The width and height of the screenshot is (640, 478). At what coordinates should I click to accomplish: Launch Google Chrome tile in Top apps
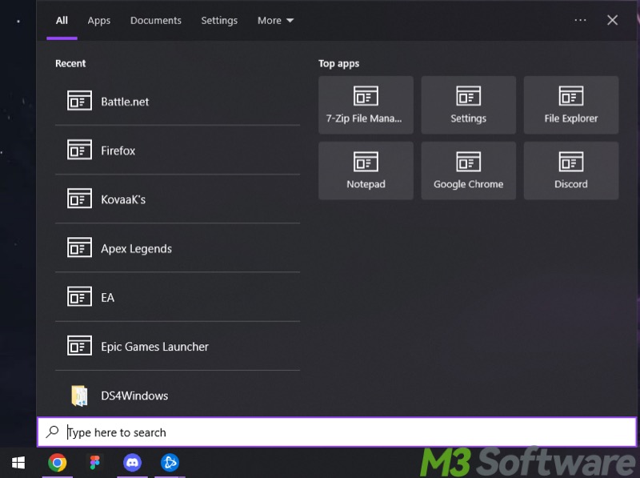point(468,171)
